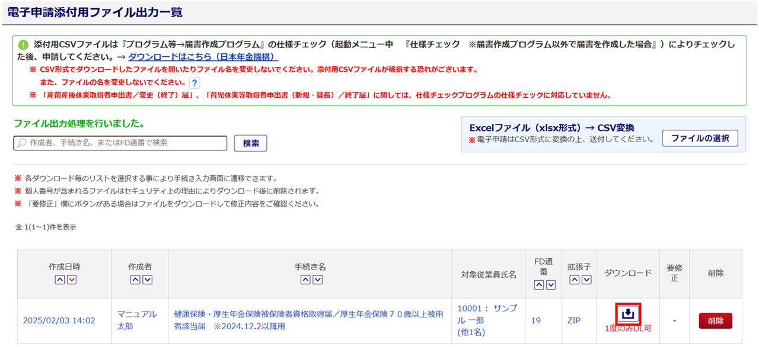This screenshot has width=759, height=347.
Task: Click the 削除 column header
Action: pyautogui.click(x=716, y=273)
